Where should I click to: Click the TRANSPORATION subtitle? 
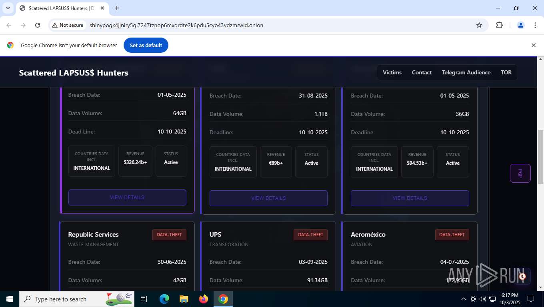(229, 245)
